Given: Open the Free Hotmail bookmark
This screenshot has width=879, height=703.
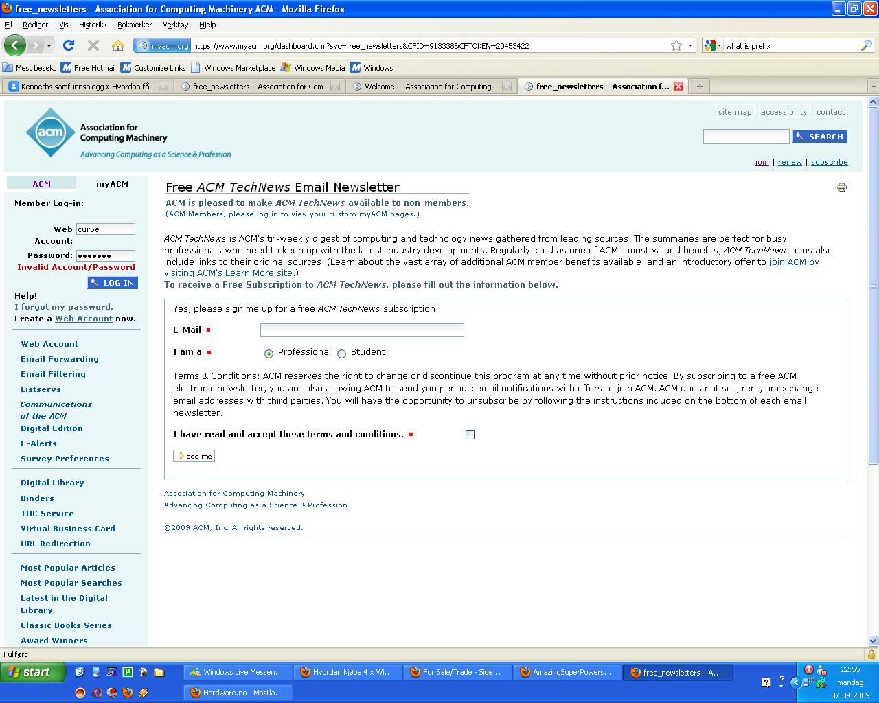Looking at the screenshot, I should pyautogui.click(x=89, y=68).
